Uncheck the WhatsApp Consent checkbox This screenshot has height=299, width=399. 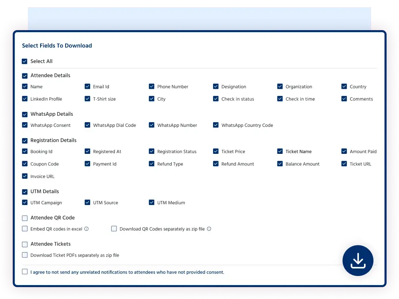(x=25, y=125)
